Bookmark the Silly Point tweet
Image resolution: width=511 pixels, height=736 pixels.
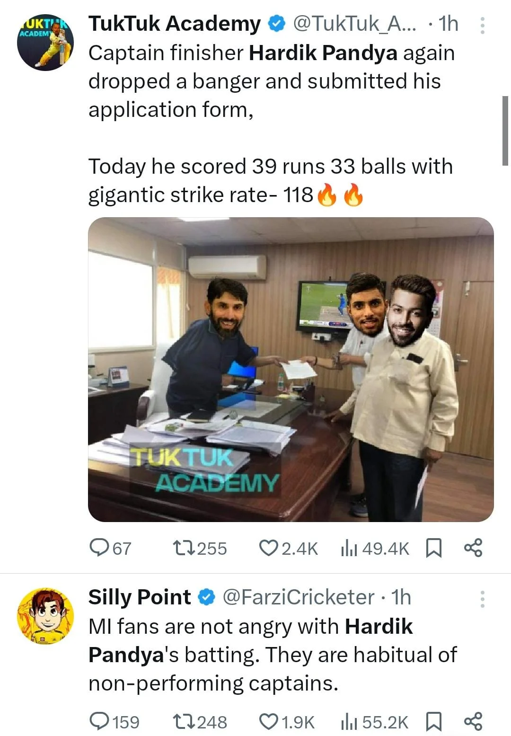coord(433,721)
